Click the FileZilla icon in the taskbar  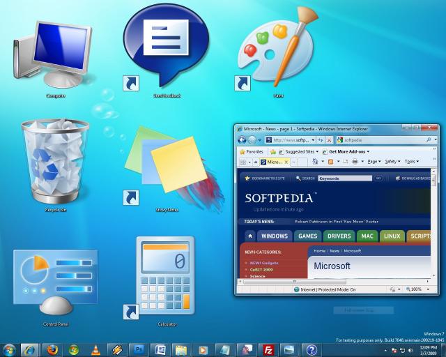click(267, 349)
